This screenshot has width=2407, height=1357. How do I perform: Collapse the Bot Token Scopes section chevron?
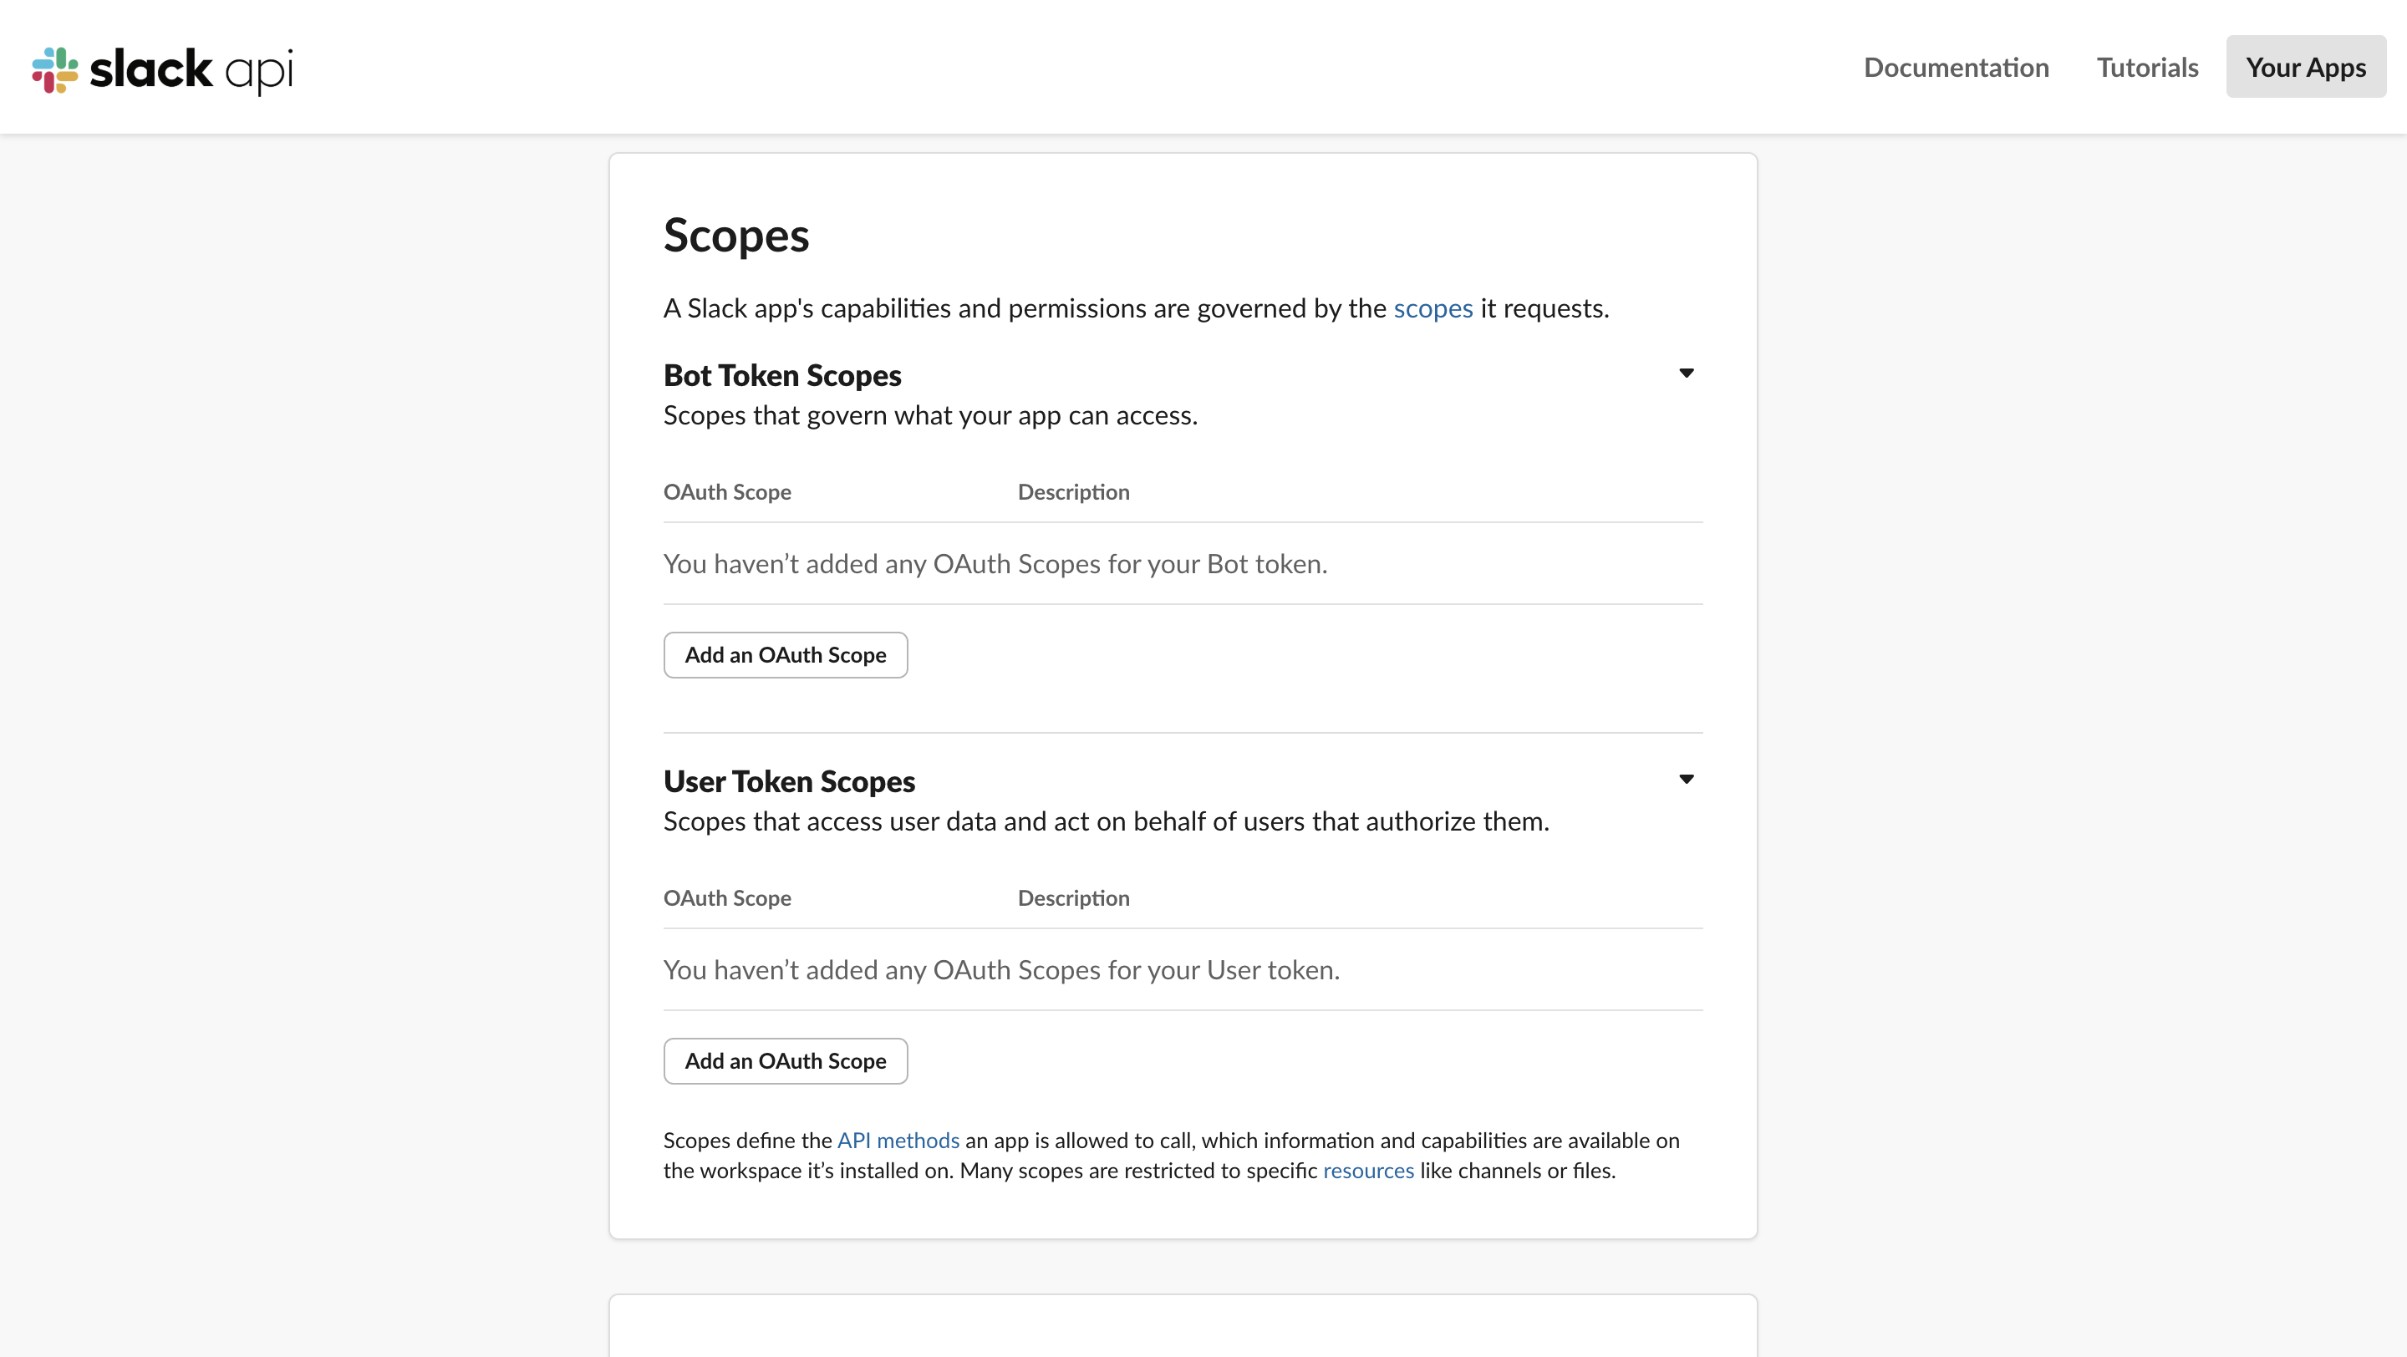tap(1686, 373)
